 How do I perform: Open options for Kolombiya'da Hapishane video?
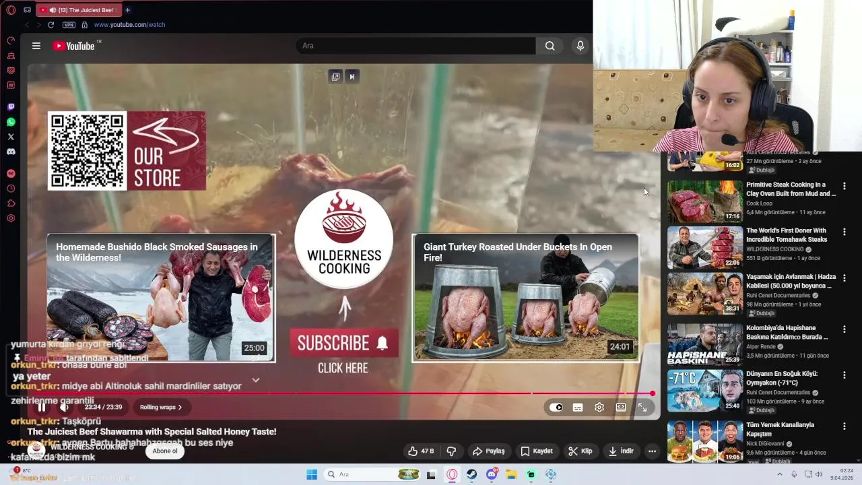coord(844,329)
